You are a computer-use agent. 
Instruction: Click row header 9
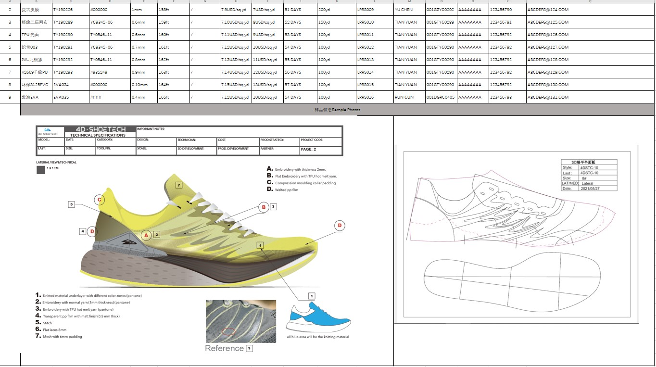10,97
